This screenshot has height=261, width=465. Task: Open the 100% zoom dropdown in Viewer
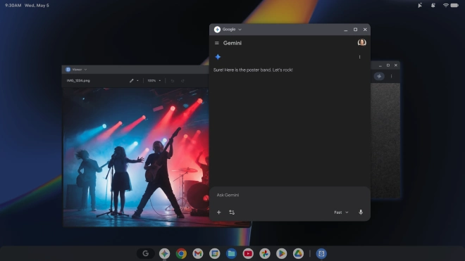click(x=154, y=81)
